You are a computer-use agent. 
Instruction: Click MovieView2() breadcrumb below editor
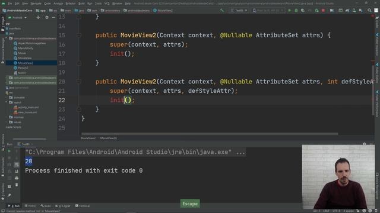tap(108, 138)
